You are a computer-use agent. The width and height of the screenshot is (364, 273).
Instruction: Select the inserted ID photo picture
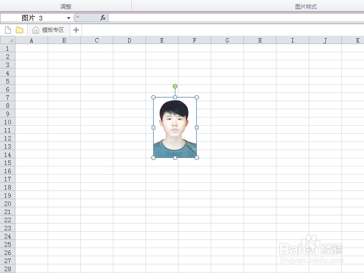[x=175, y=127]
